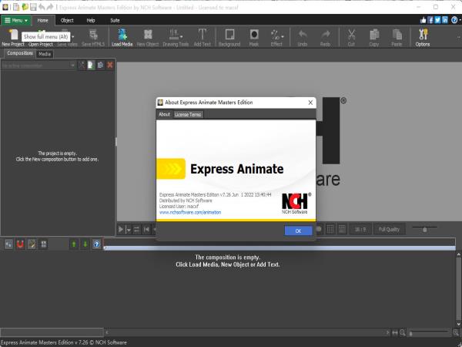Viewport: 462px width, 347px height.
Task: Click the Facebook share icon
Action: click(x=430, y=20)
